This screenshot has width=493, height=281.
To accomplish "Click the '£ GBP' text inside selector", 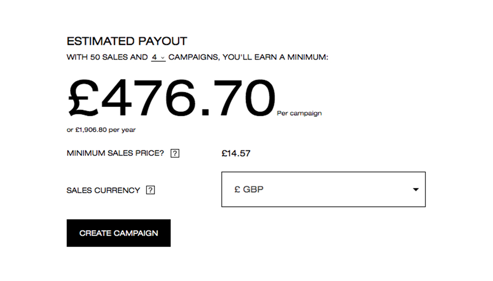I will coord(249,189).
